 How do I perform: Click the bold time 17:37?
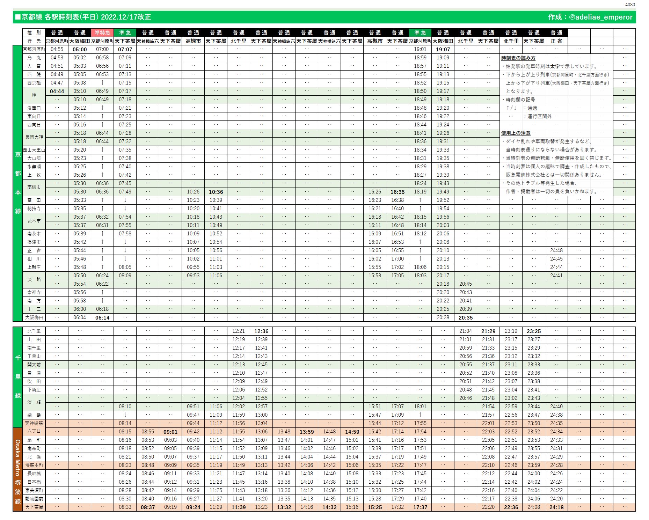click(420, 507)
